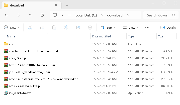
Task: Maximize the File Explorer window
Action: [164, 3]
